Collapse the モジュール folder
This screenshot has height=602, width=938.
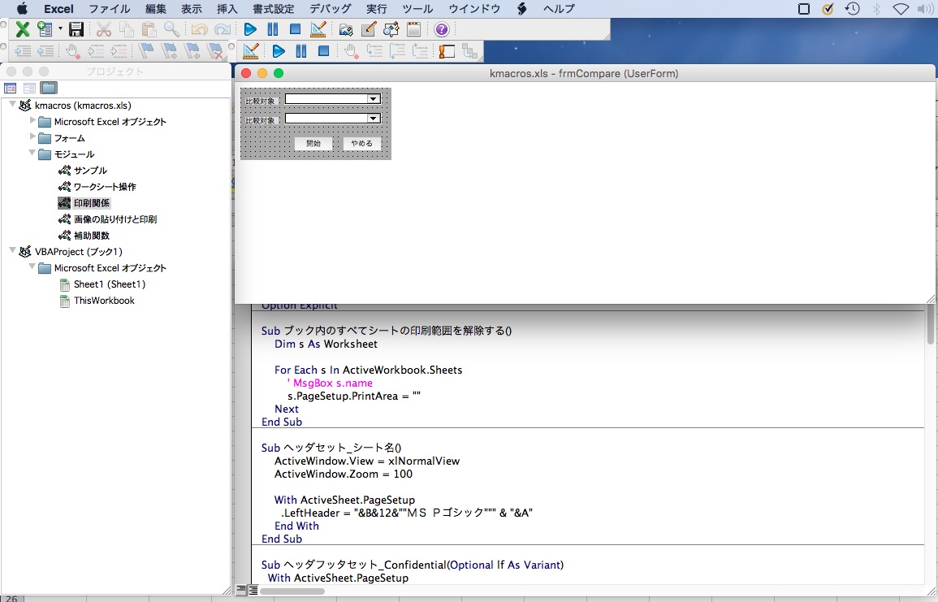pos(32,153)
